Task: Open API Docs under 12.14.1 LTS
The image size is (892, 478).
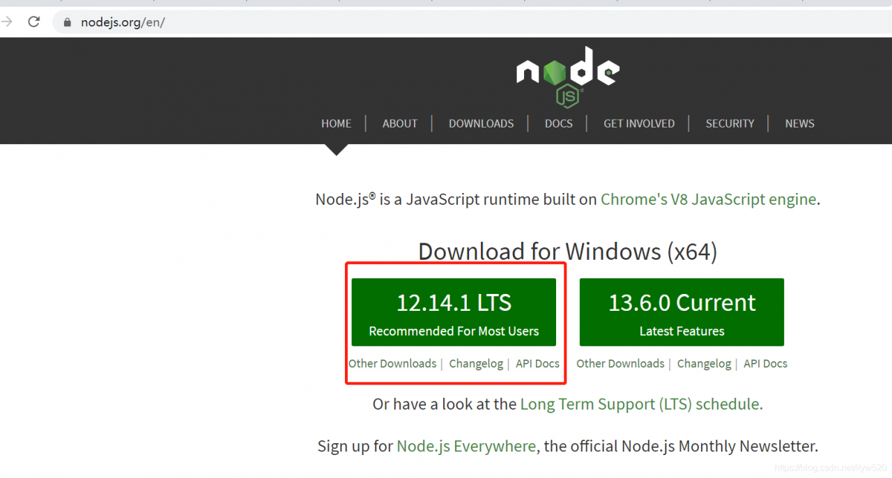Action: pyautogui.click(x=537, y=364)
